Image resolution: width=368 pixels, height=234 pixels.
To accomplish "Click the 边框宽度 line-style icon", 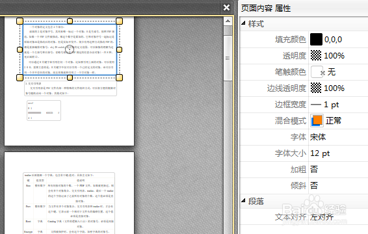I will 316,105.
